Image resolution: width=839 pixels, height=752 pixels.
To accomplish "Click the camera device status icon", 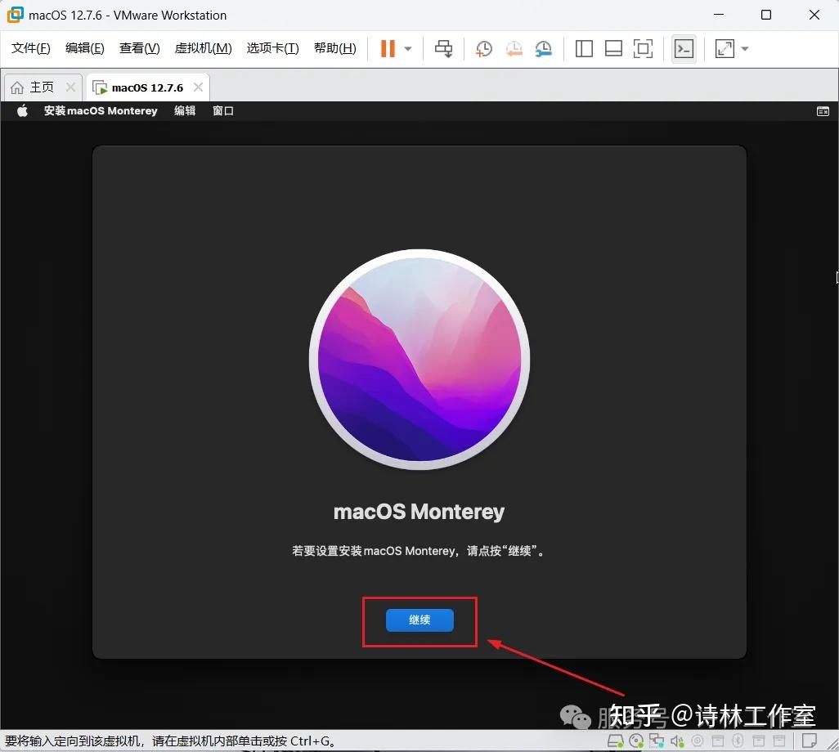I will click(x=698, y=741).
